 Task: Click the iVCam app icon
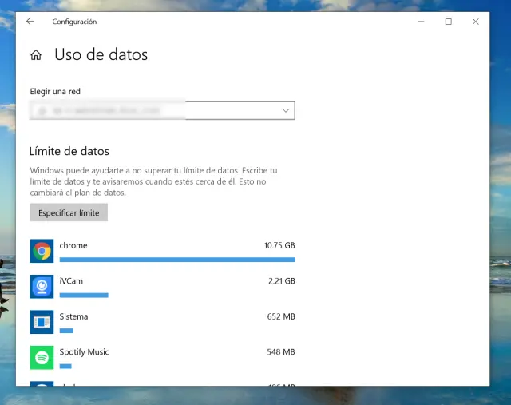point(42,286)
